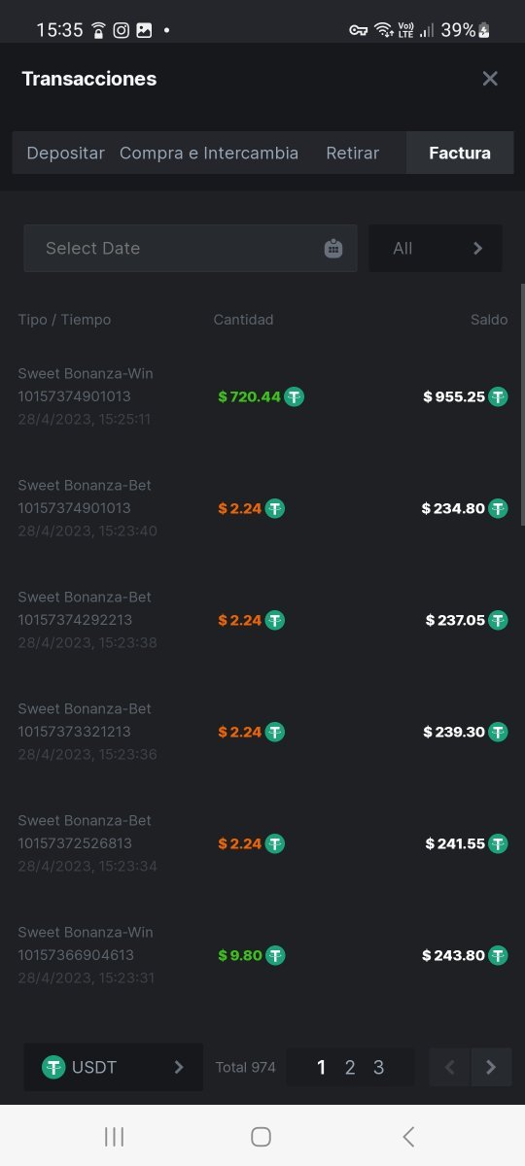Viewport: 525px width, 1166px height.
Task: Click Tether icon beside $243.80 balance
Action: [x=498, y=955]
